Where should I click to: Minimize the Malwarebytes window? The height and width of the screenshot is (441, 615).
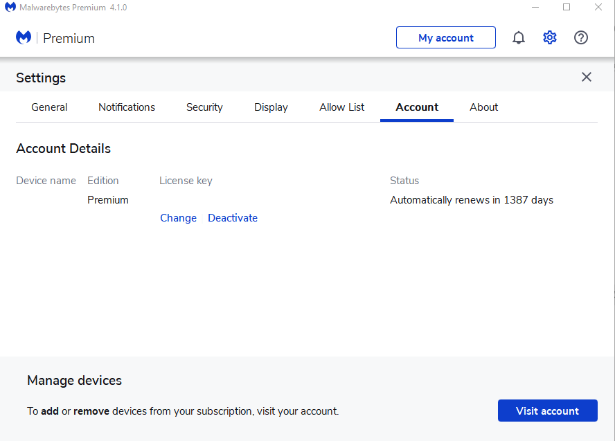click(x=535, y=8)
